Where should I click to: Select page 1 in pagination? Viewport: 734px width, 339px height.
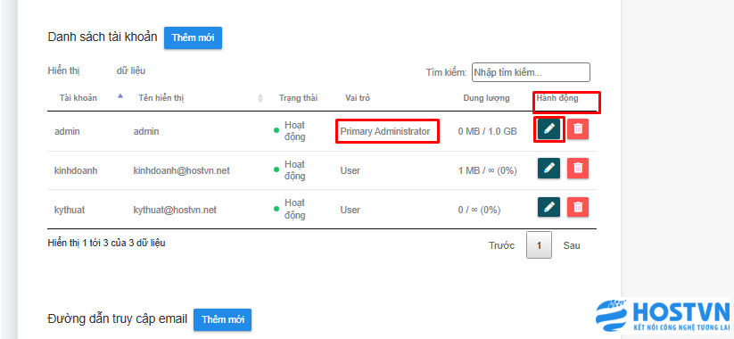pos(539,245)
